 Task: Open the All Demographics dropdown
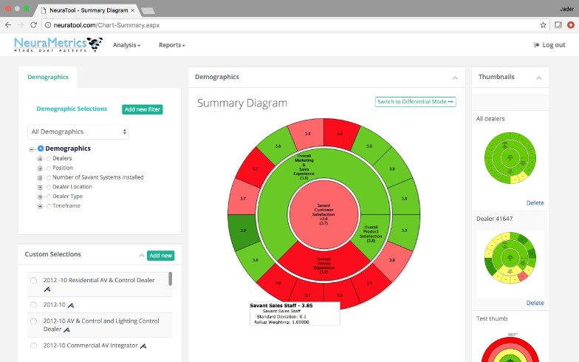coord(78,132)
